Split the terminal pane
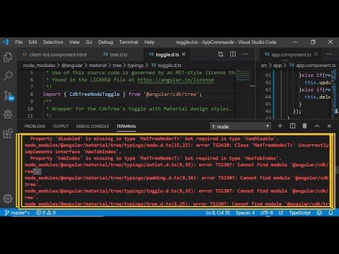 click(292, 126)
